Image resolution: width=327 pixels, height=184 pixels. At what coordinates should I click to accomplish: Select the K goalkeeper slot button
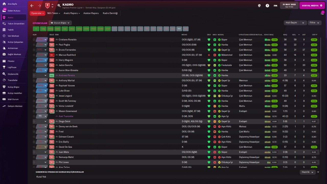tap(36, 29)
